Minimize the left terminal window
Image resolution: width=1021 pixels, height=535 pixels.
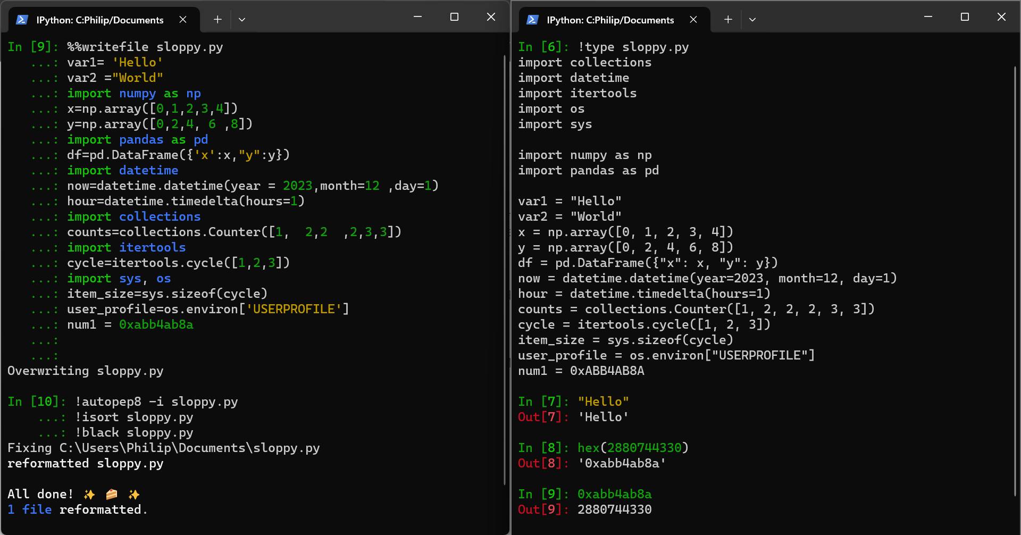418,17
